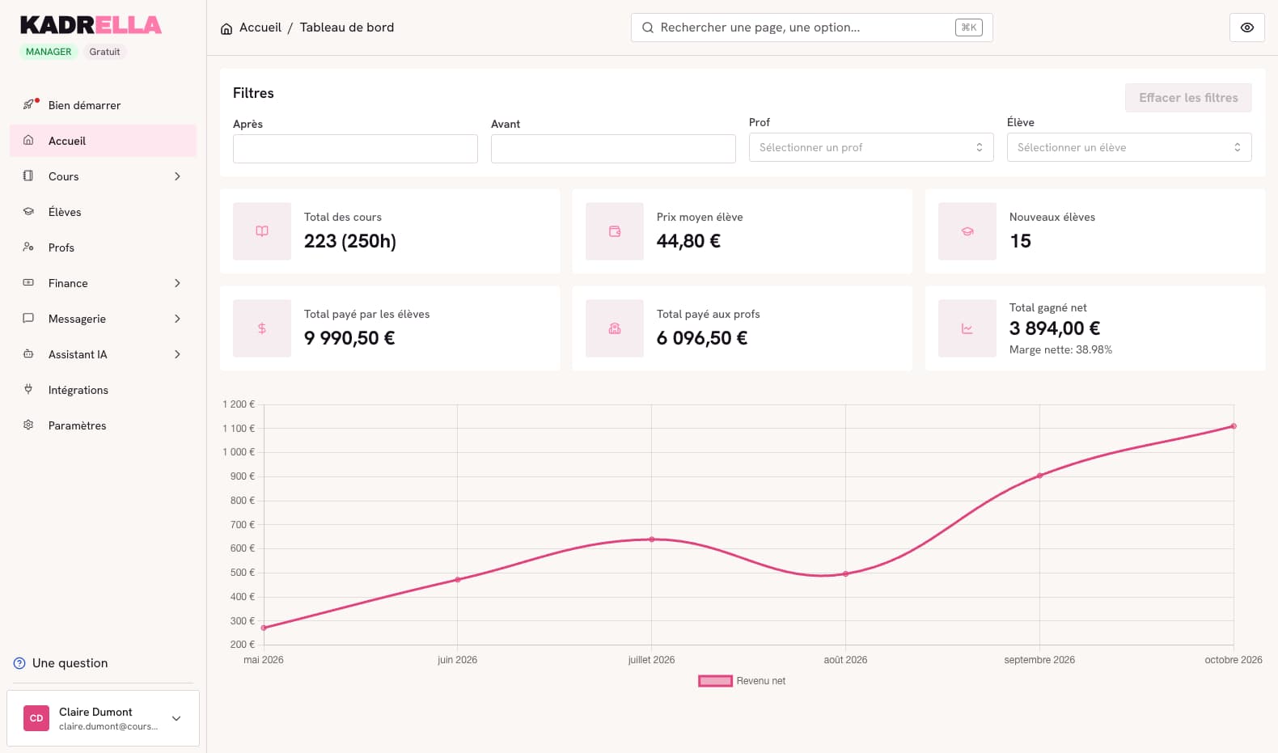Open the Une question help link
Viewport: 1278px width, 753px height.
click(61, 663)
